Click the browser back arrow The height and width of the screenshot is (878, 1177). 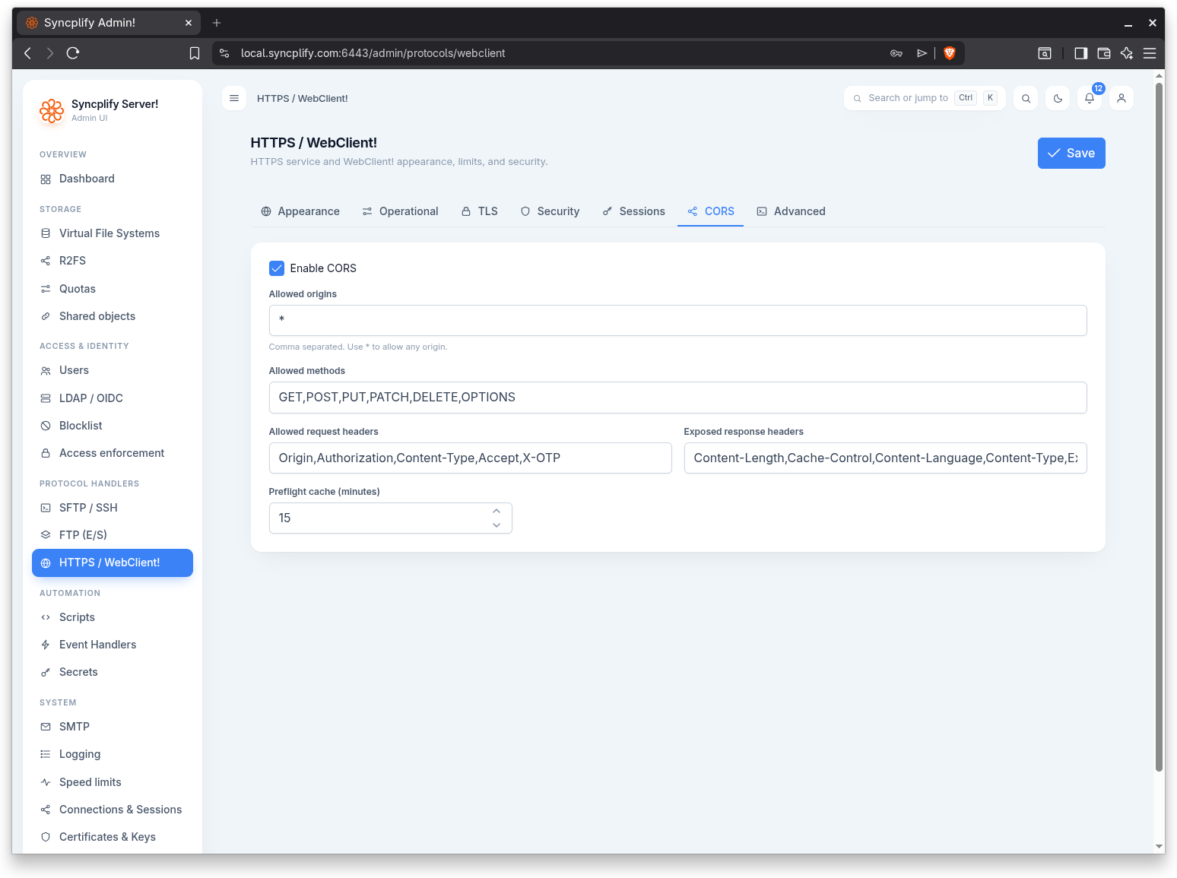click(28, 53)
